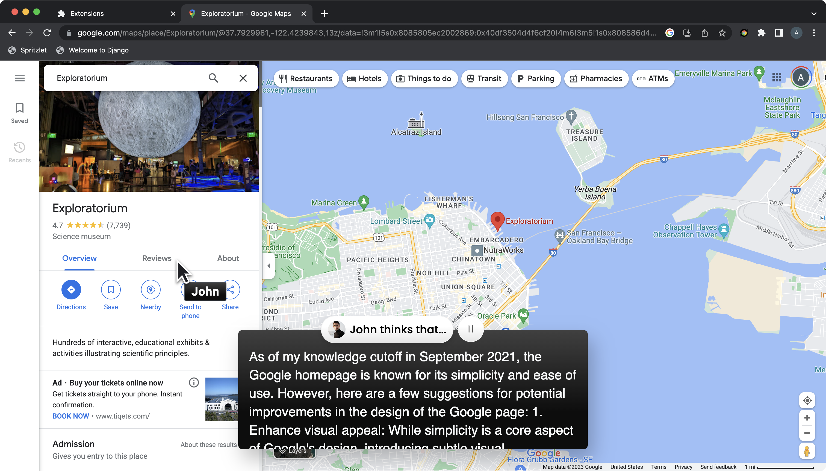Pause John's narration overlay

[x=471, y=329]
